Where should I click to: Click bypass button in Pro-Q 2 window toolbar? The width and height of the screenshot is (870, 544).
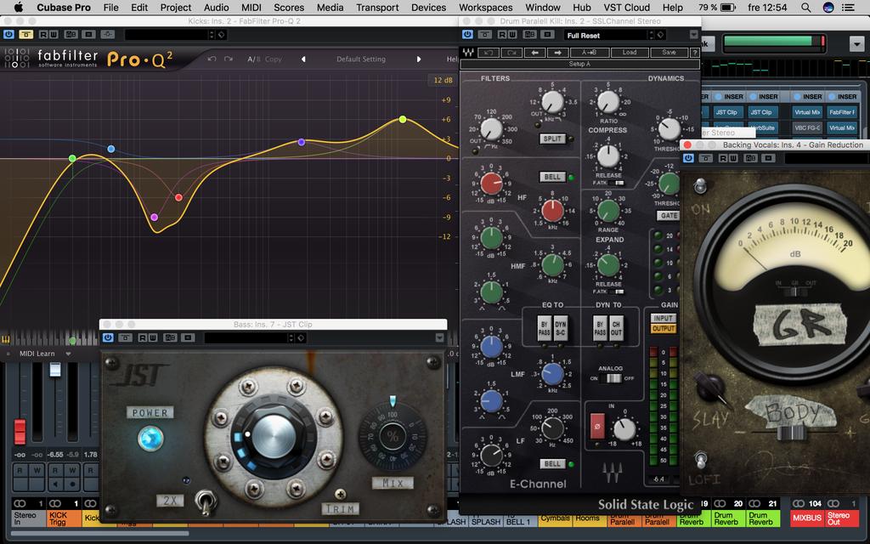coord(25,34)
